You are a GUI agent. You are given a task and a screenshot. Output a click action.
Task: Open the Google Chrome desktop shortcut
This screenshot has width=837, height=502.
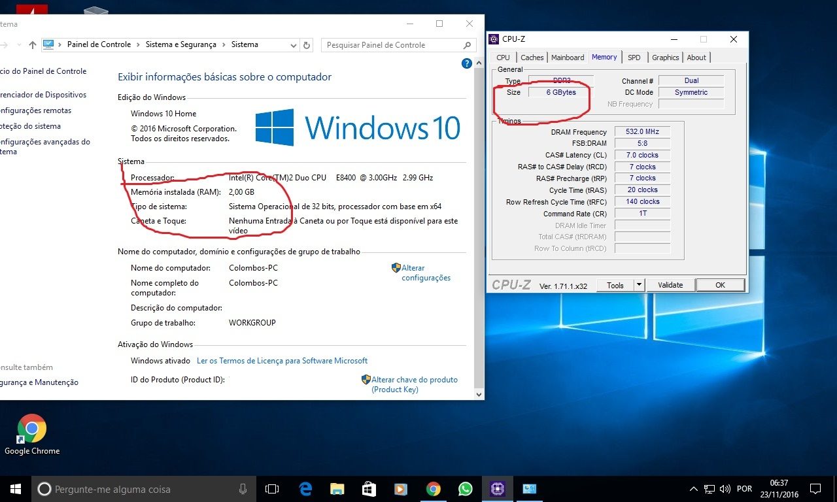point(31,435)
